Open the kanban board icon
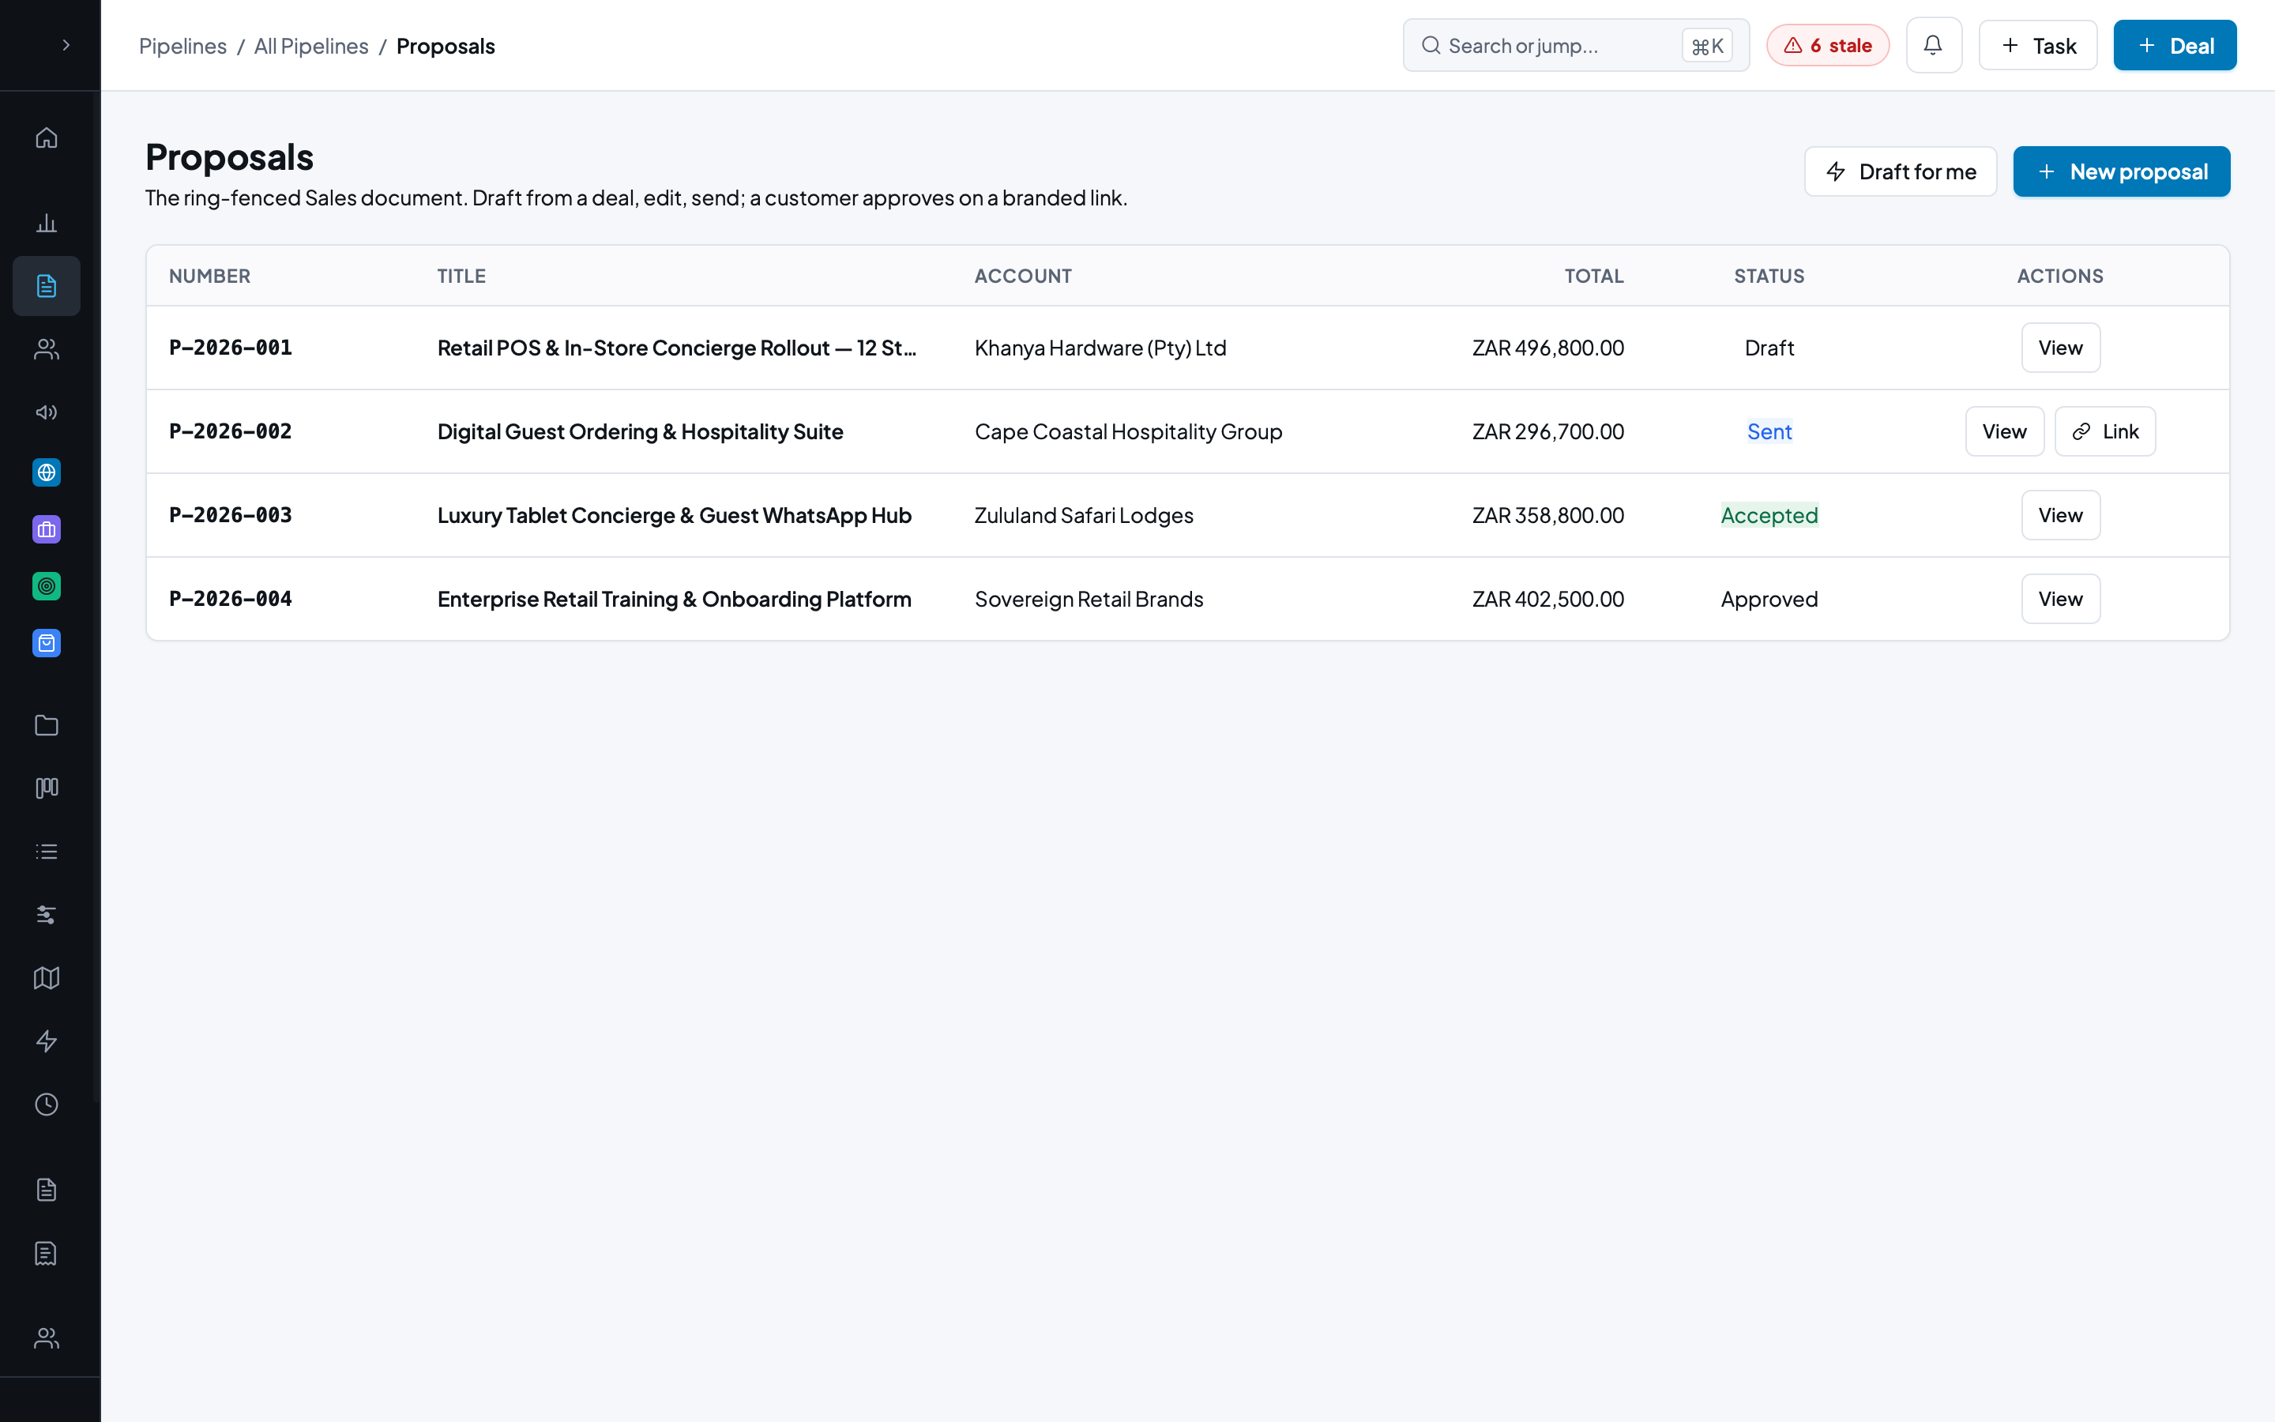The image size is (2275, 1422). (x=46, y=788)
